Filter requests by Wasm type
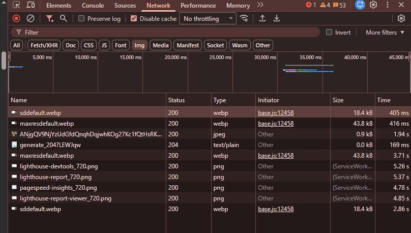The image size is (411, 233). click(240, 45)
